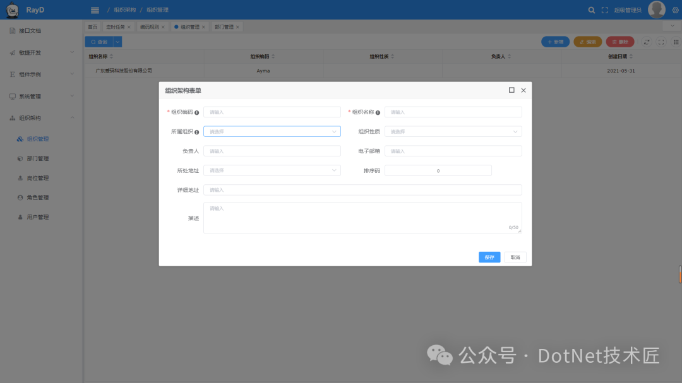Click the 保存 button
Image resolution: width=682 pixels, height=383 pixels.
(489, 257)
